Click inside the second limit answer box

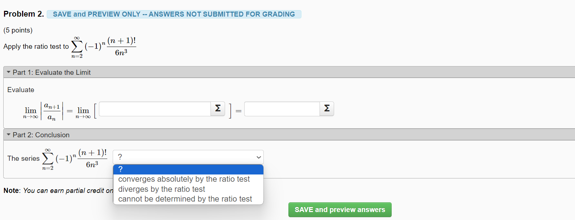click(x=282, y=108)
